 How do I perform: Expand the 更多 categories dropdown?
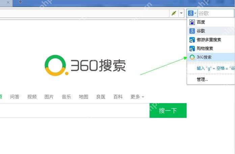click(x=137, y=97)
